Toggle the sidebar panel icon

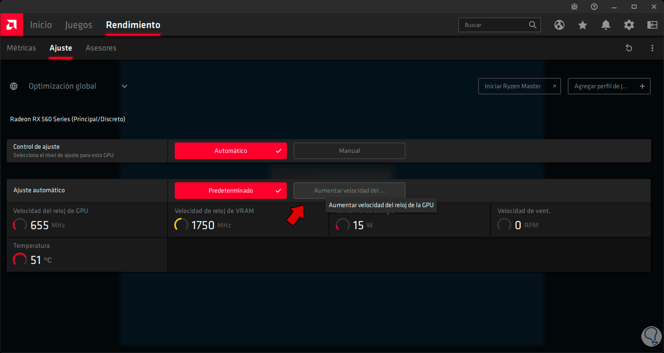(652, 25)
